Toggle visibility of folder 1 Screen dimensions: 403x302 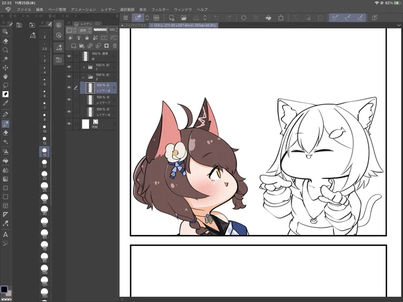point(69,67)
